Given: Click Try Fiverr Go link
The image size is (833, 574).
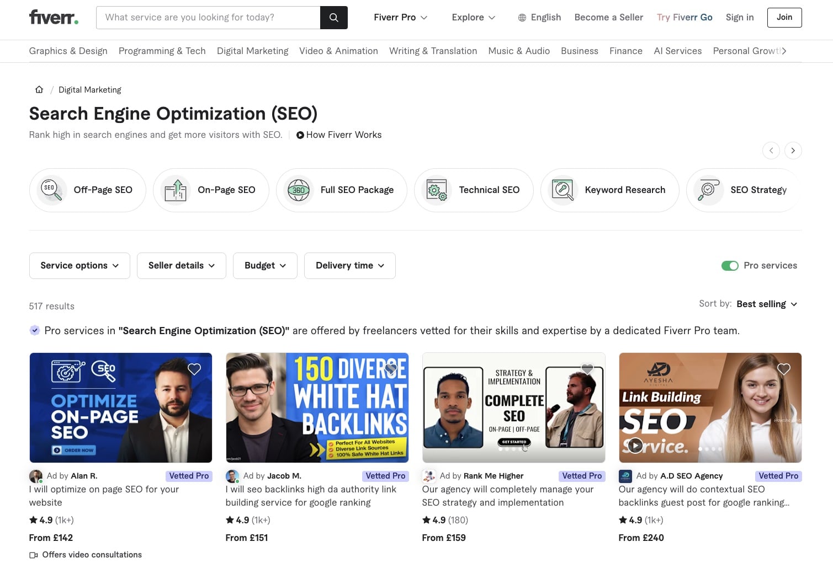Looking at the screenshot, I should (x=685, y=18).
